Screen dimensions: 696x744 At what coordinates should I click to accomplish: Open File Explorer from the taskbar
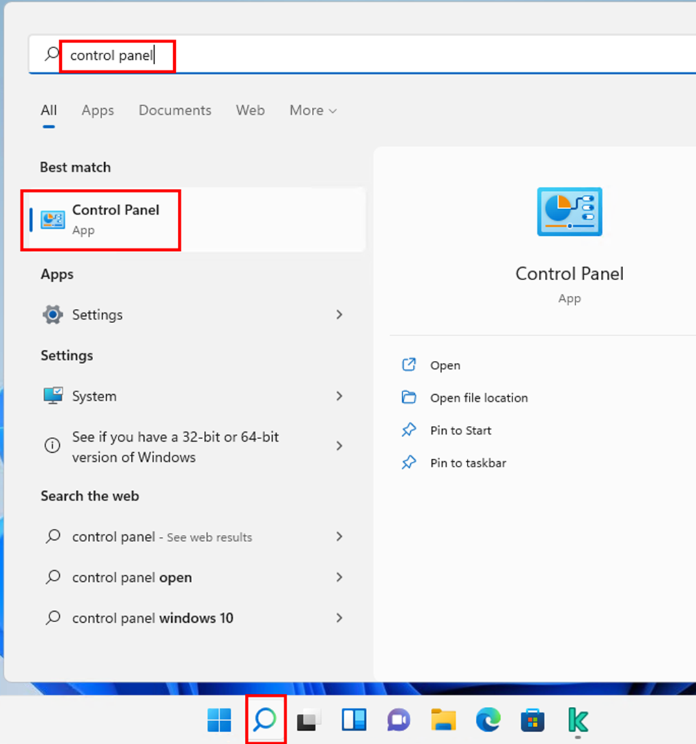[443, 720]
